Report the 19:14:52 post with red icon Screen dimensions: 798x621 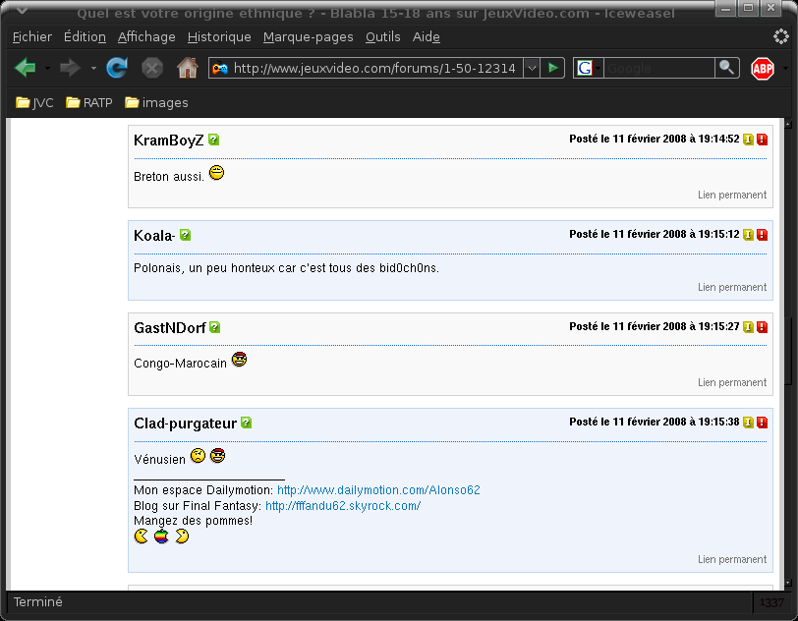click(762, 140)
